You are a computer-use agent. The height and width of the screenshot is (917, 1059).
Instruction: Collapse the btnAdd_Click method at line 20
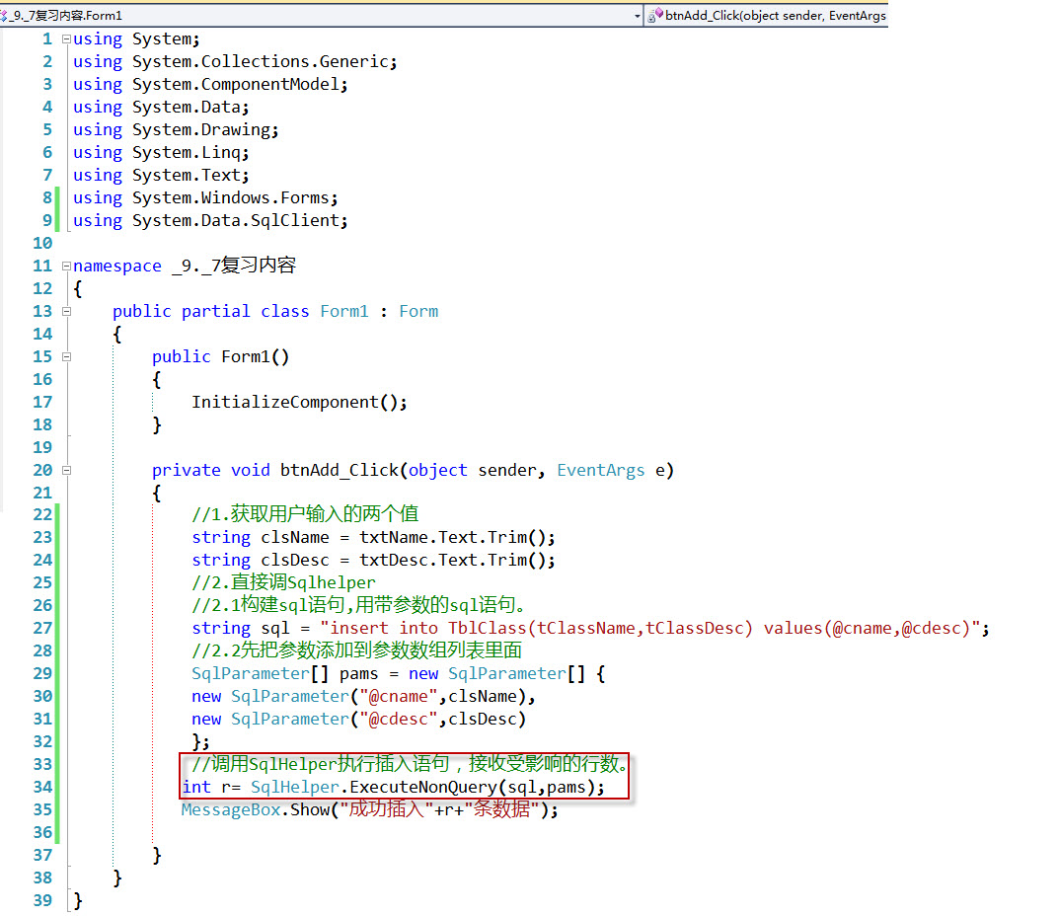(66, 470)
